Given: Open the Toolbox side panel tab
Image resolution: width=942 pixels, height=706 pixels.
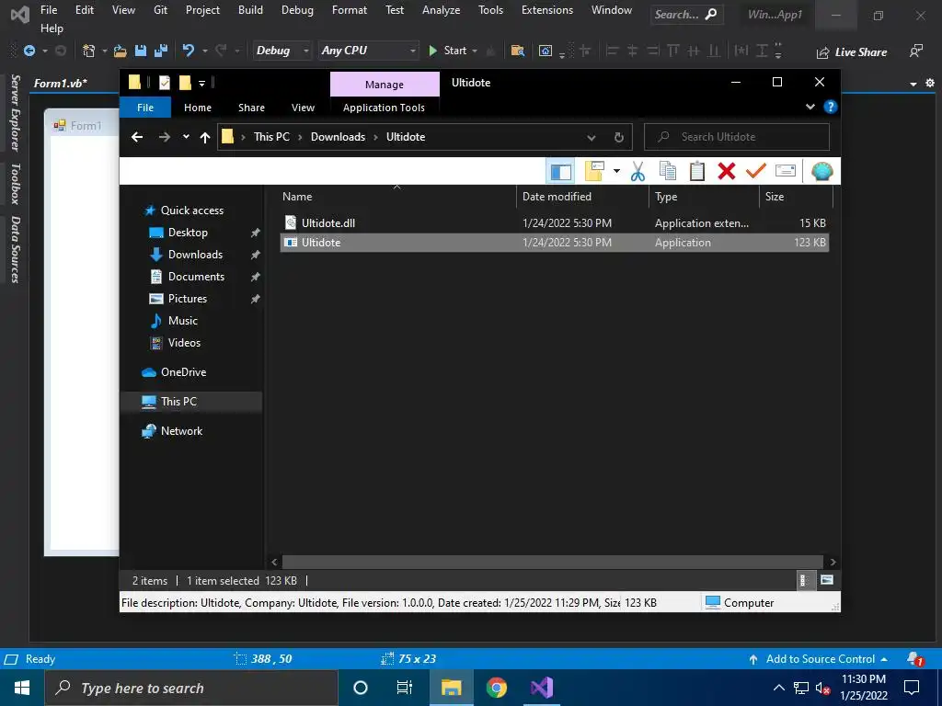Looking at the screenshot, I should click(x=16, y=184).
